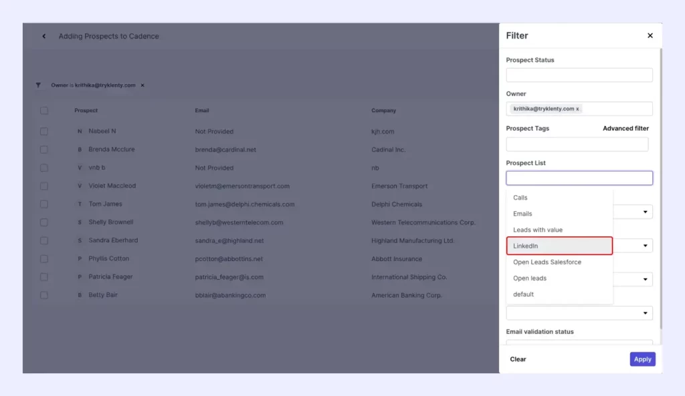Click prospect name Brenda Mcclure
Image resolution: width=685 pixels, height=396 pixels.
click(x=112, y=149)
